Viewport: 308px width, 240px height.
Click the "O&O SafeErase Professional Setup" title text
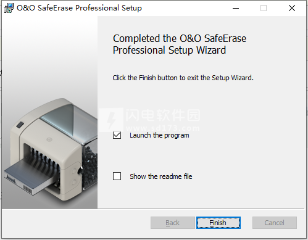(79, 8)
